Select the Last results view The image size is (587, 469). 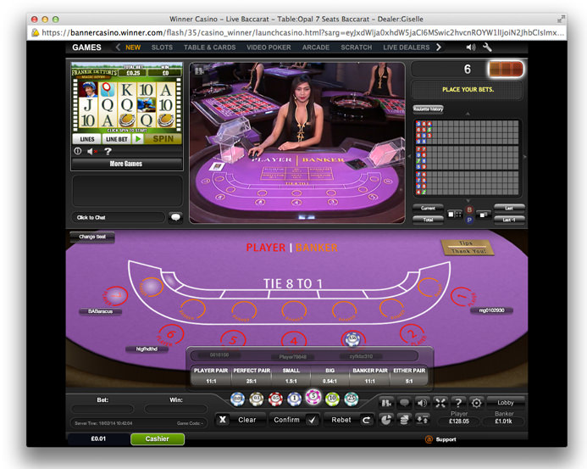coord(509,208)
